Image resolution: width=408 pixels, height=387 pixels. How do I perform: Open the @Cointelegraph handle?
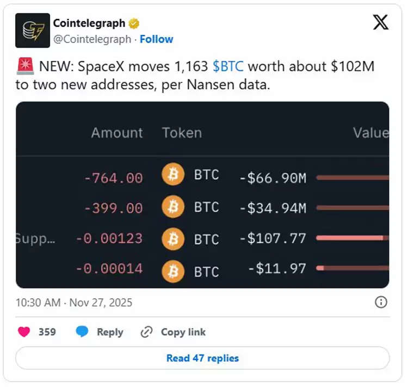coord(92,39)
